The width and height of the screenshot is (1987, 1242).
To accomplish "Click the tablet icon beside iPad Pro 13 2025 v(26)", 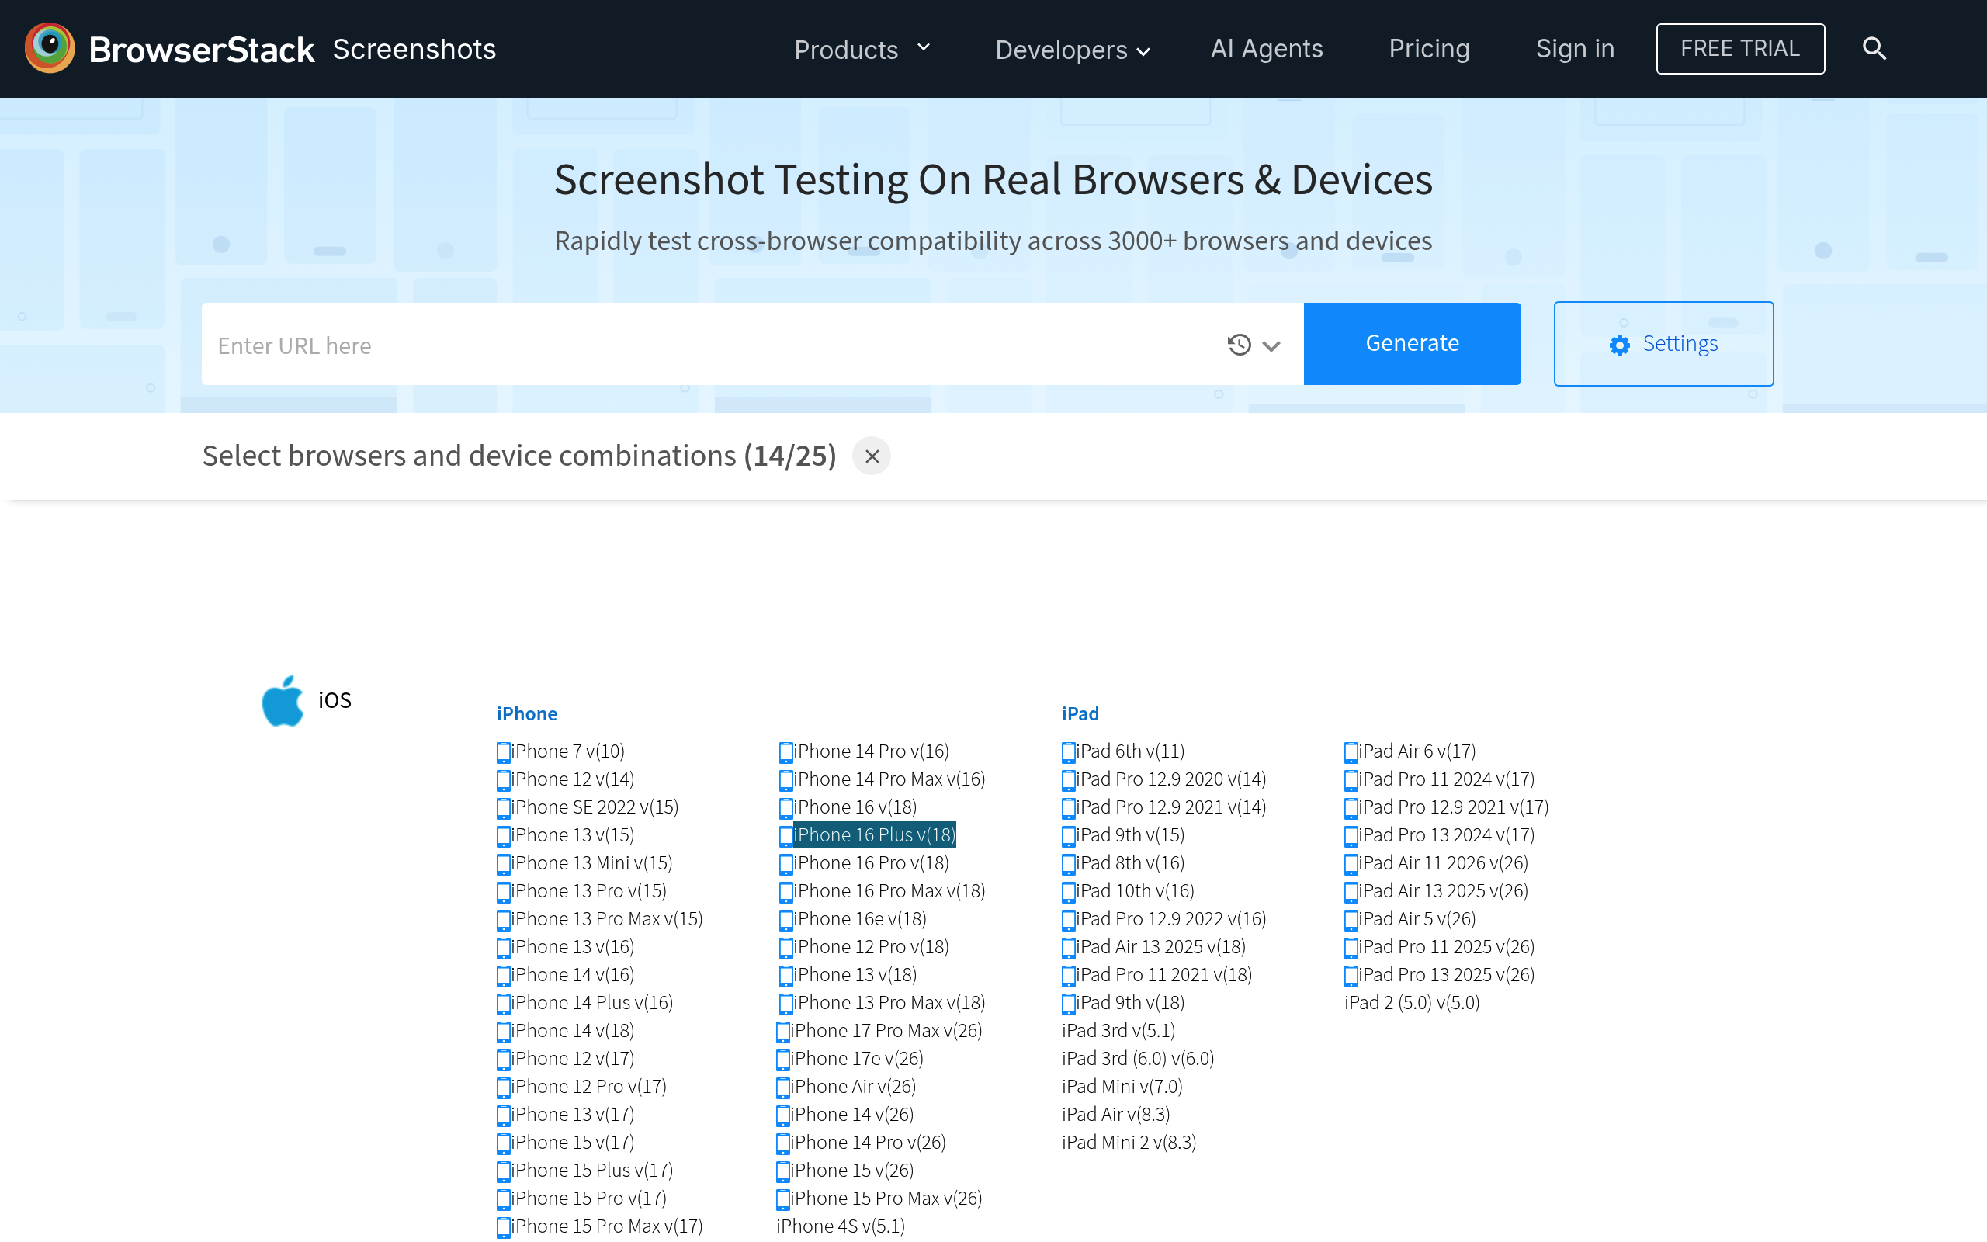I will [x=1351, y=975].
